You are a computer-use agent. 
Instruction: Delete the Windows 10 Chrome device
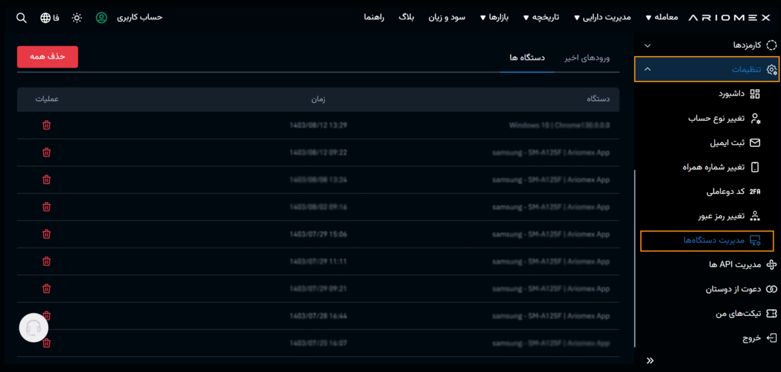click(46, 125)
